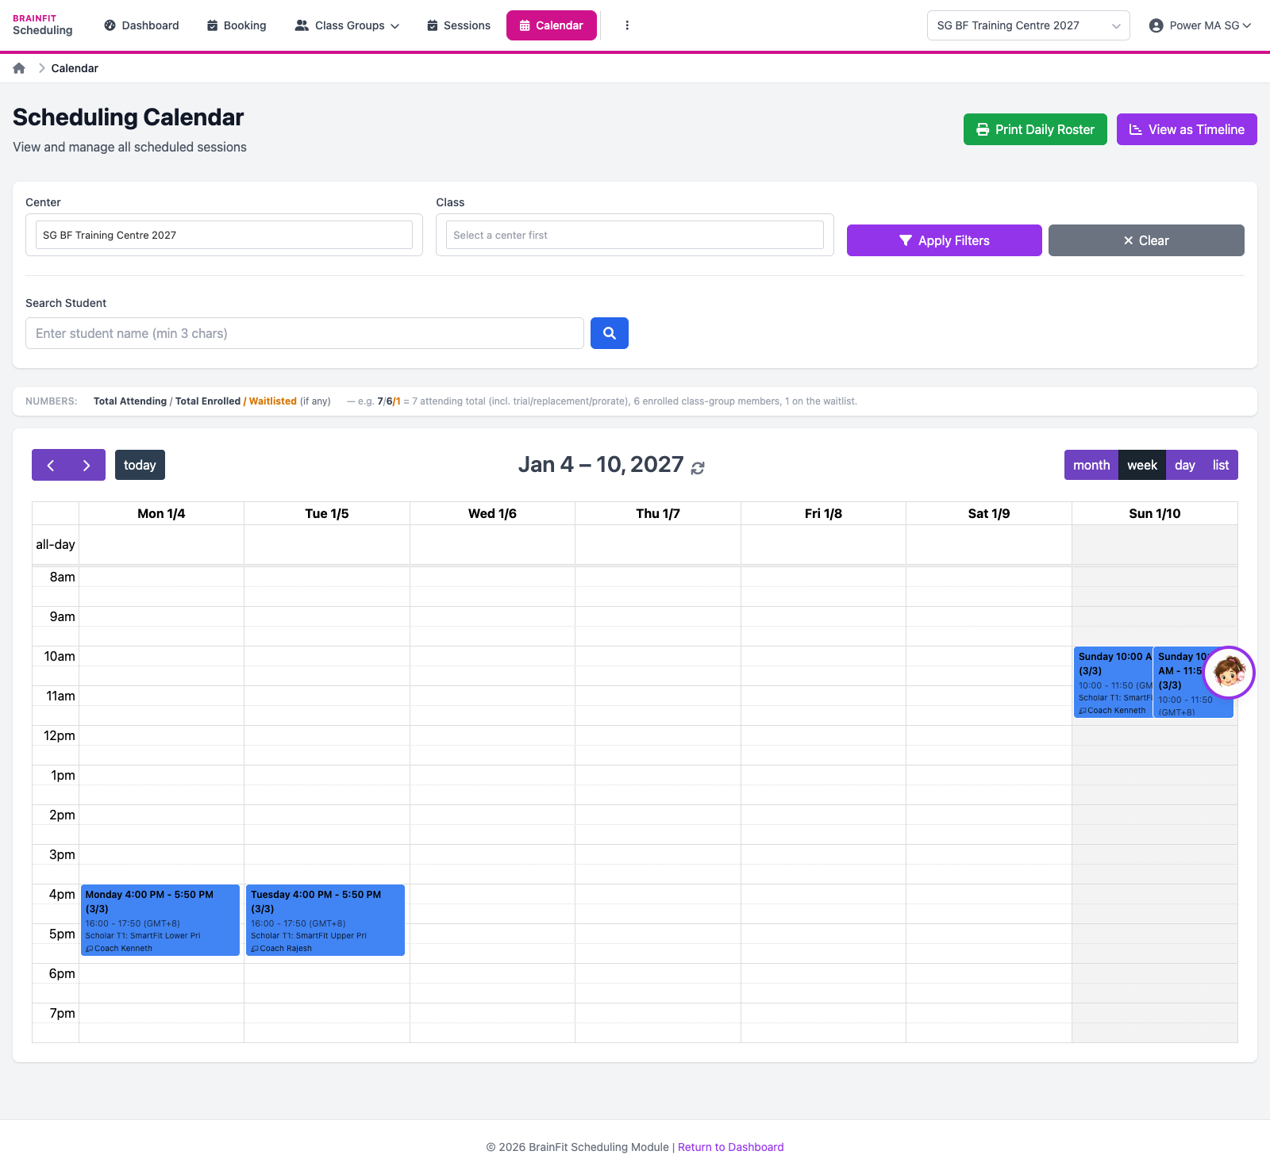1270x1174 pixels.
Task: Click the Jan 4 – 10, 2027 title
Action: [601, 465]
